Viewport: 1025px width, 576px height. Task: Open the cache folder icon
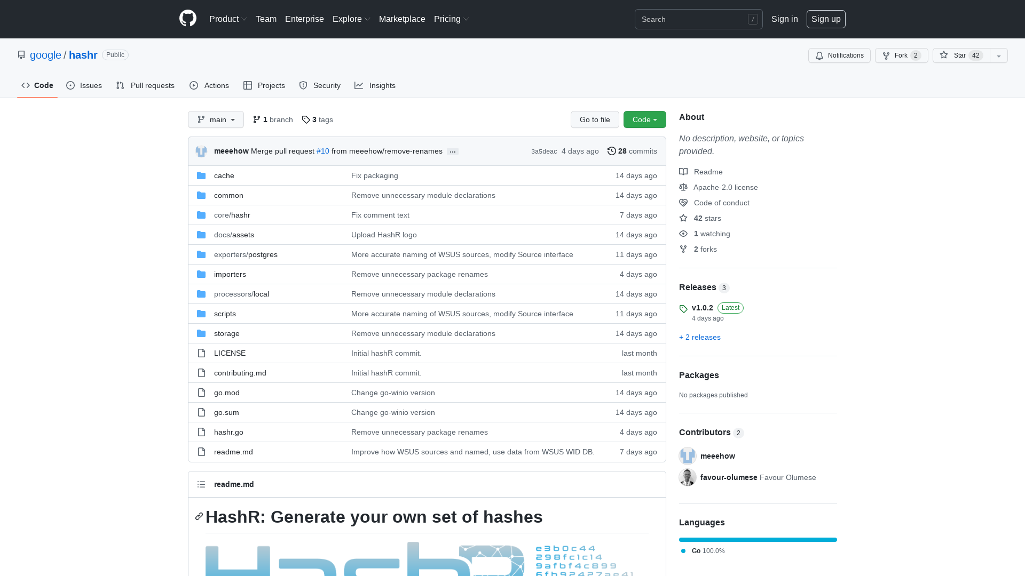201,175
